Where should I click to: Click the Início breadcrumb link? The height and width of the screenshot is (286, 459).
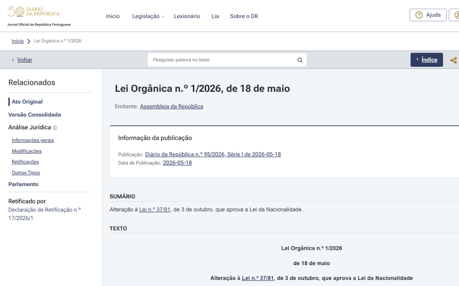click(17, 41)
